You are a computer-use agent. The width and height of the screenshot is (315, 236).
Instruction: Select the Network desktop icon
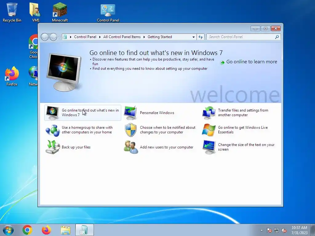(33, 76)
